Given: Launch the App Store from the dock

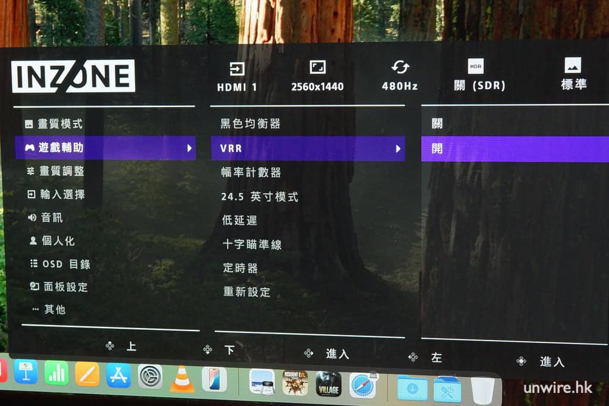Looking at the screenshot, I should tap(118, 375).
